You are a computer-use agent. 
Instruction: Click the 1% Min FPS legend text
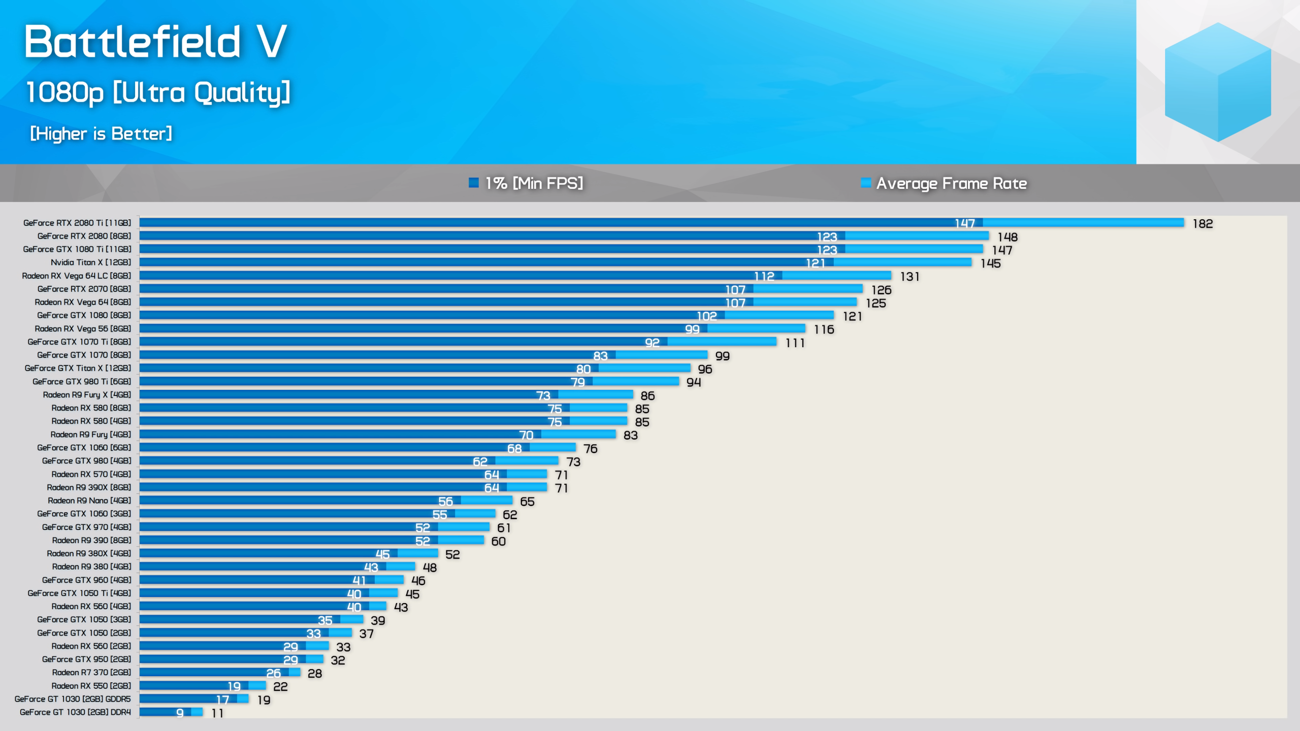[x=534, y=183]
